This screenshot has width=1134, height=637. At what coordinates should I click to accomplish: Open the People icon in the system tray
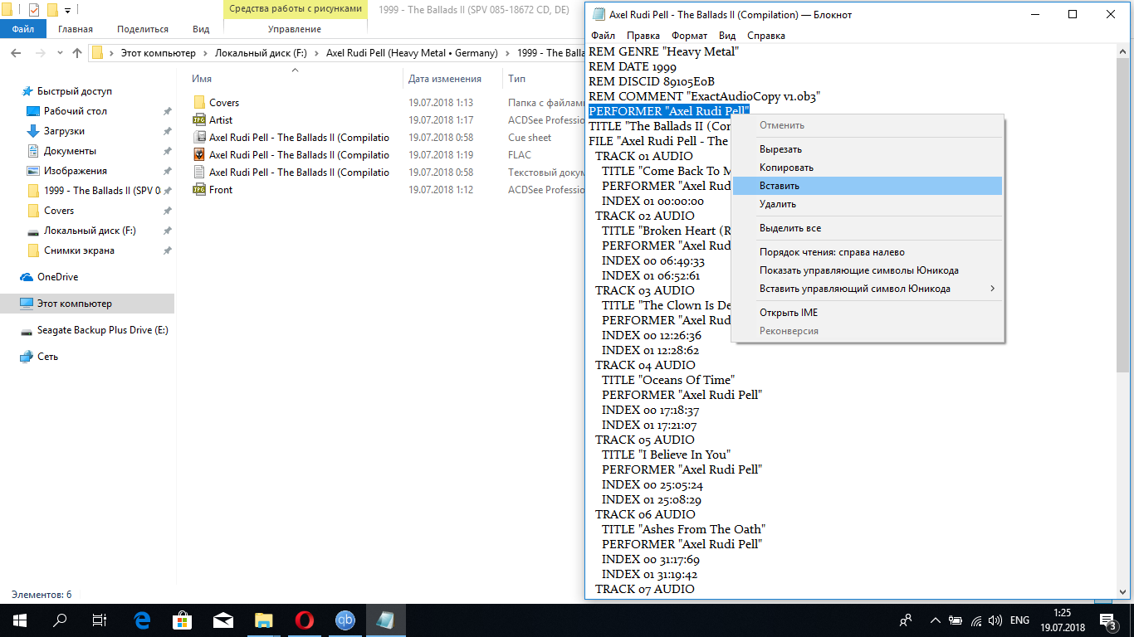[906, 620]
